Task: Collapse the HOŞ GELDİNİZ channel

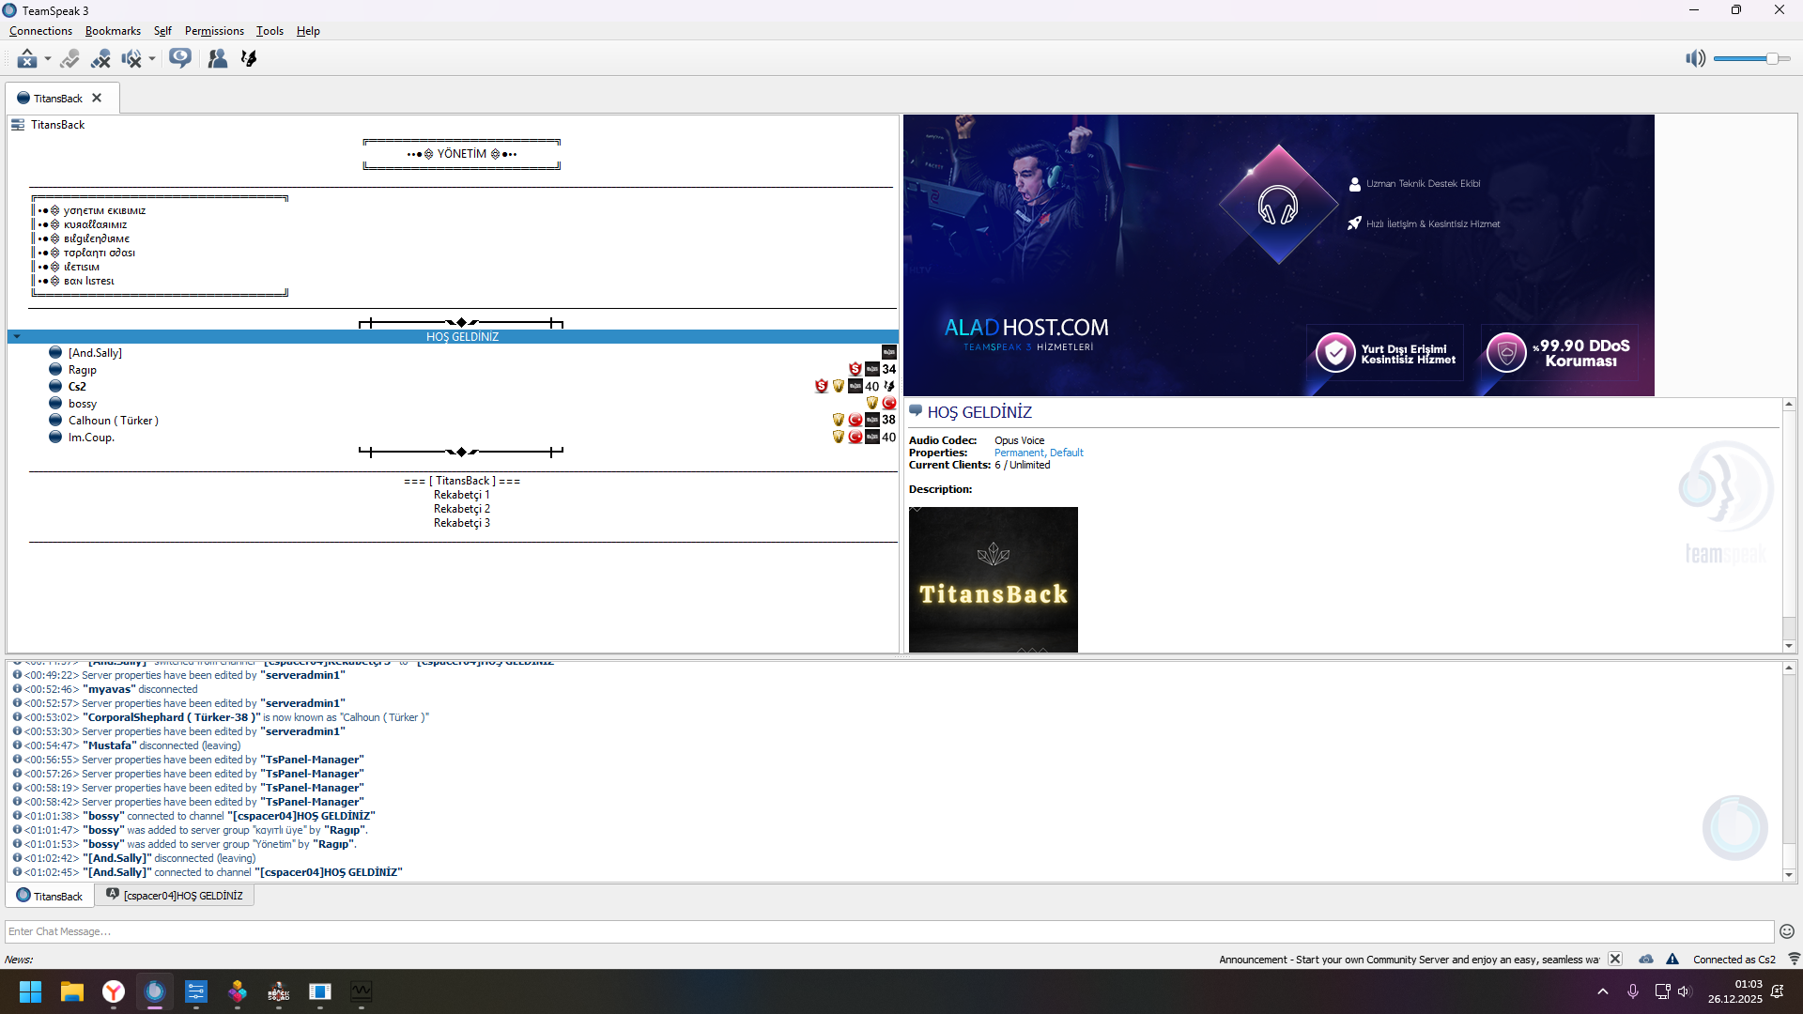Action: (17, 336)
